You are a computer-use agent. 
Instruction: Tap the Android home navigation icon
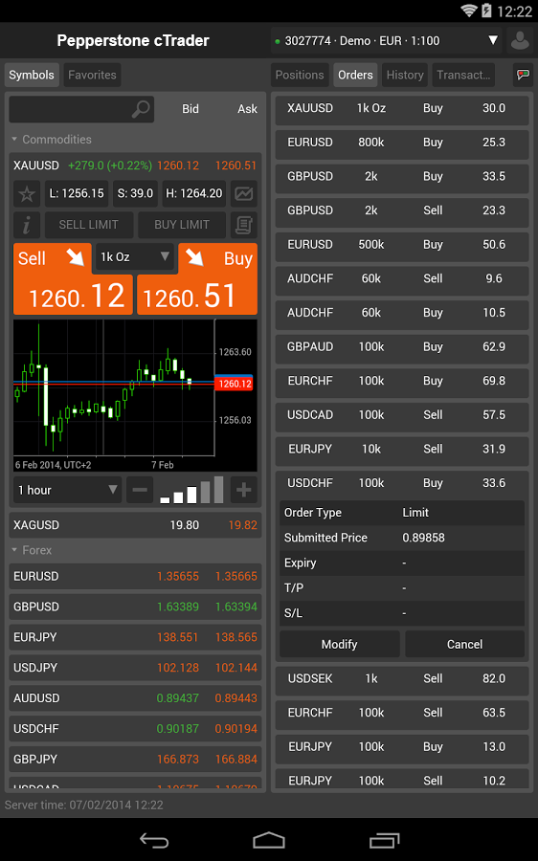pos(269,840)
